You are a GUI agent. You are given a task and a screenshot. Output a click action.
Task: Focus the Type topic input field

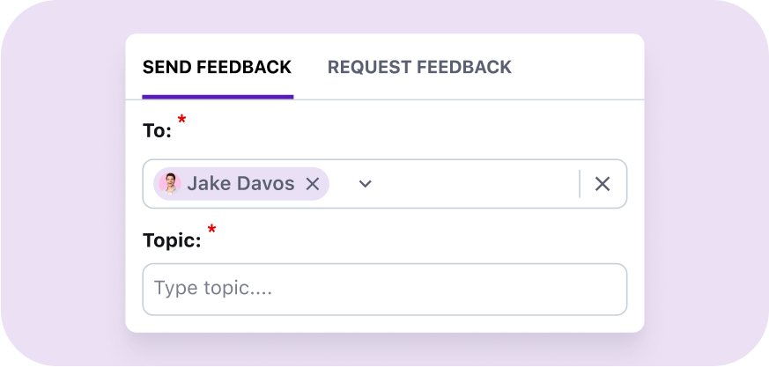click(384, 290)
